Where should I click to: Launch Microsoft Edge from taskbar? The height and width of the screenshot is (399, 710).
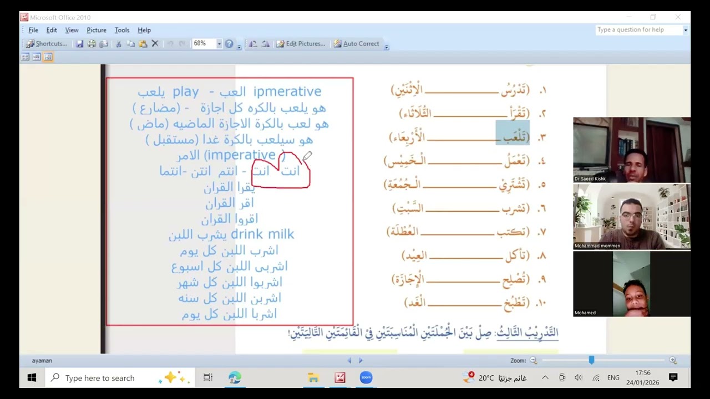pos(235,378)
